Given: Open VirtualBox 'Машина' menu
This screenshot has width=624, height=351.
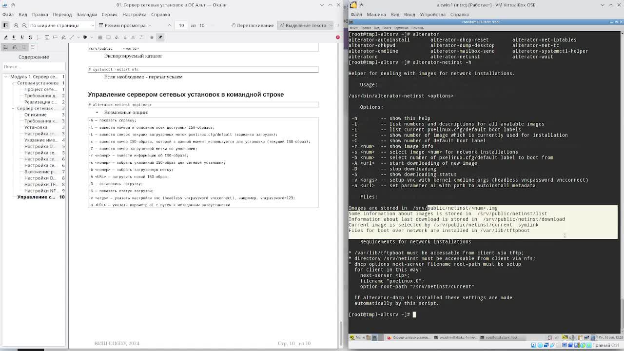Looking at the screenshot, I should [x=376, y=15].
